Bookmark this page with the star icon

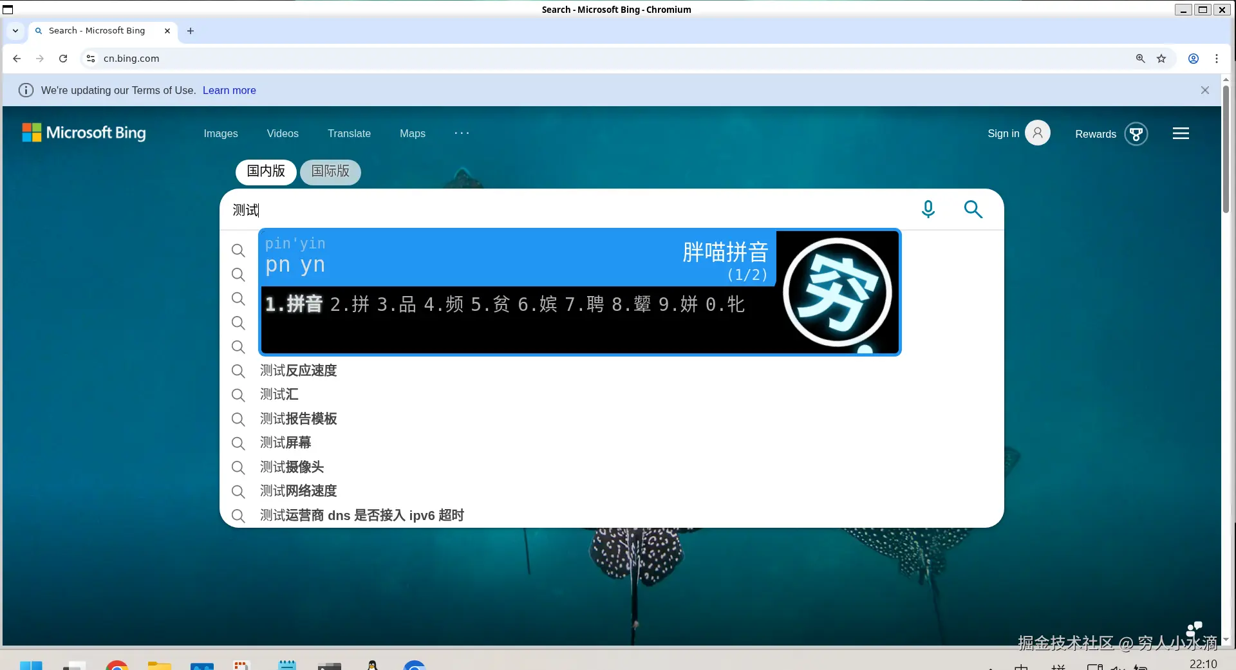click(x=1161, y=58)
